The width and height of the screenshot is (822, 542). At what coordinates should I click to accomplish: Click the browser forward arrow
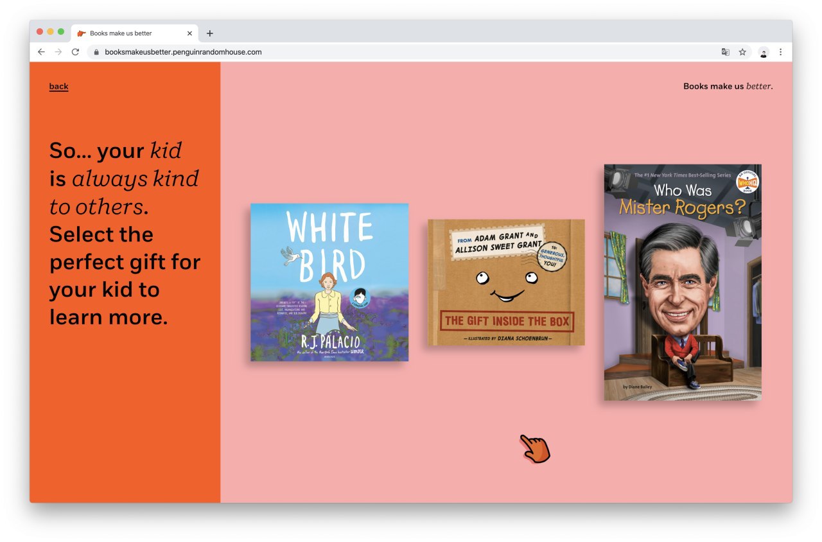58,52
